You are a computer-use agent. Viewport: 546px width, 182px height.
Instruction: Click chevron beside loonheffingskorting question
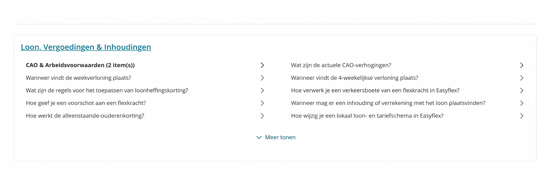coord(262,91)
